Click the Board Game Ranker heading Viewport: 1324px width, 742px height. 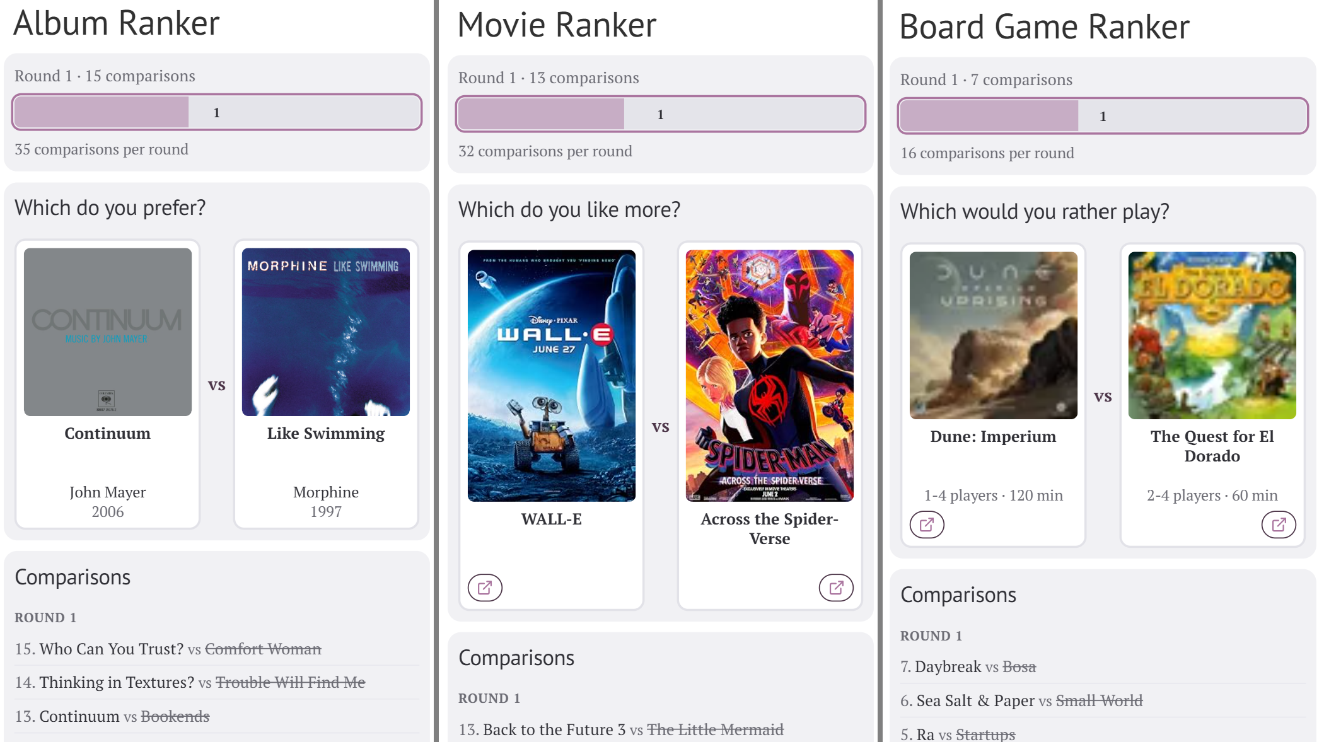click(1045, 27)
